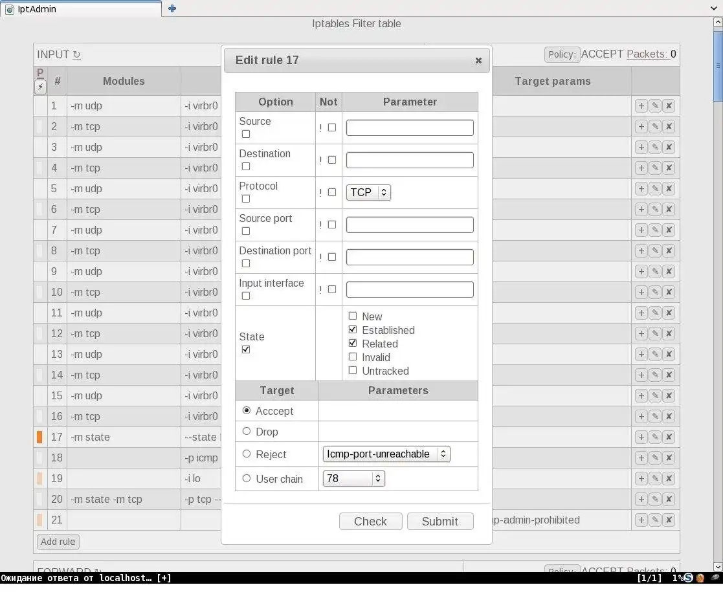Click into the Destination port field

[x=410, y=257]
